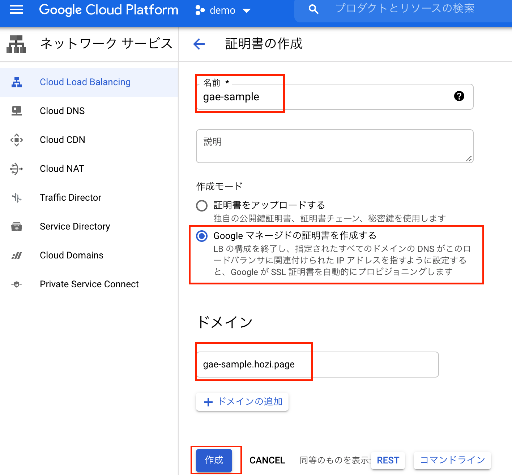Open Cloud Load Balancing in the sidebar
The width and height of the screenshot is (512, 475).
click(89, 82)
